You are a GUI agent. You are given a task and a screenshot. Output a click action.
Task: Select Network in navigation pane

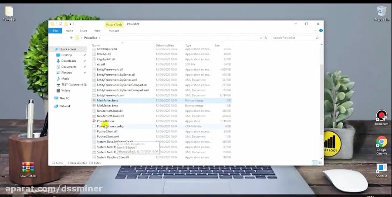click(x=65, y=106)
